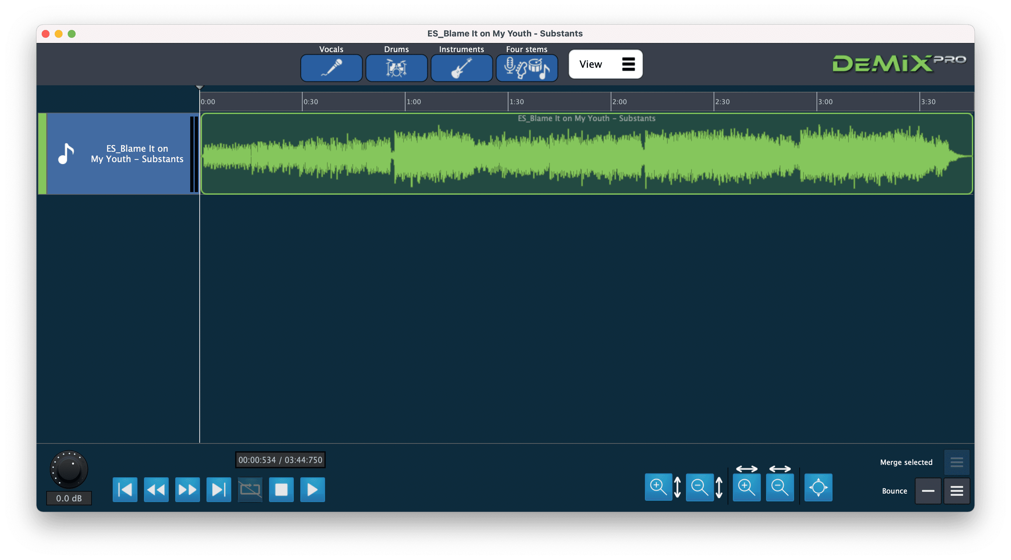Screen dimensions: 1011x560
Task: Click the DeMIX Pro logo
Action: 899,64
